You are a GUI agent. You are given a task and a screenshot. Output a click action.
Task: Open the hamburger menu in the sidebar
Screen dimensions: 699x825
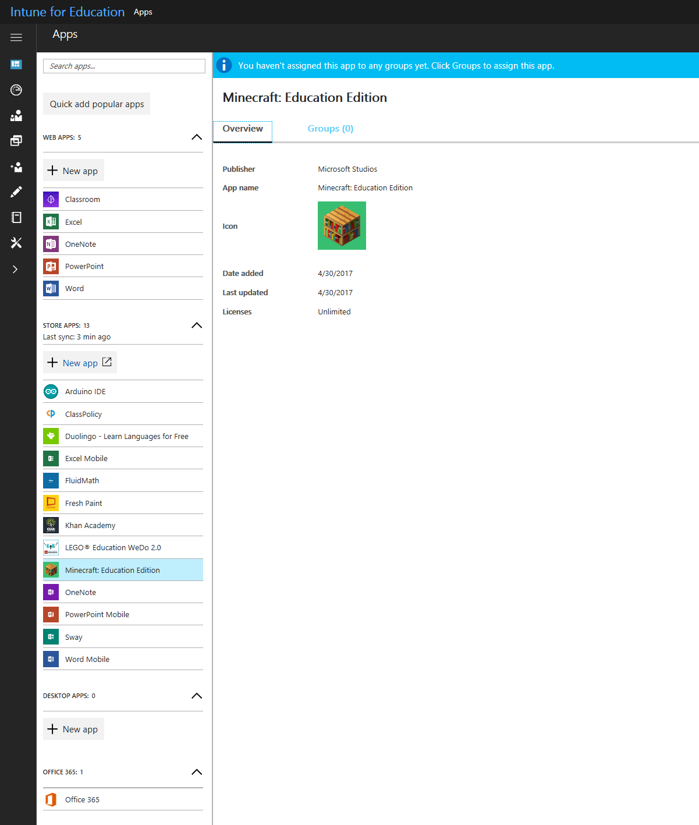point(16,38)
